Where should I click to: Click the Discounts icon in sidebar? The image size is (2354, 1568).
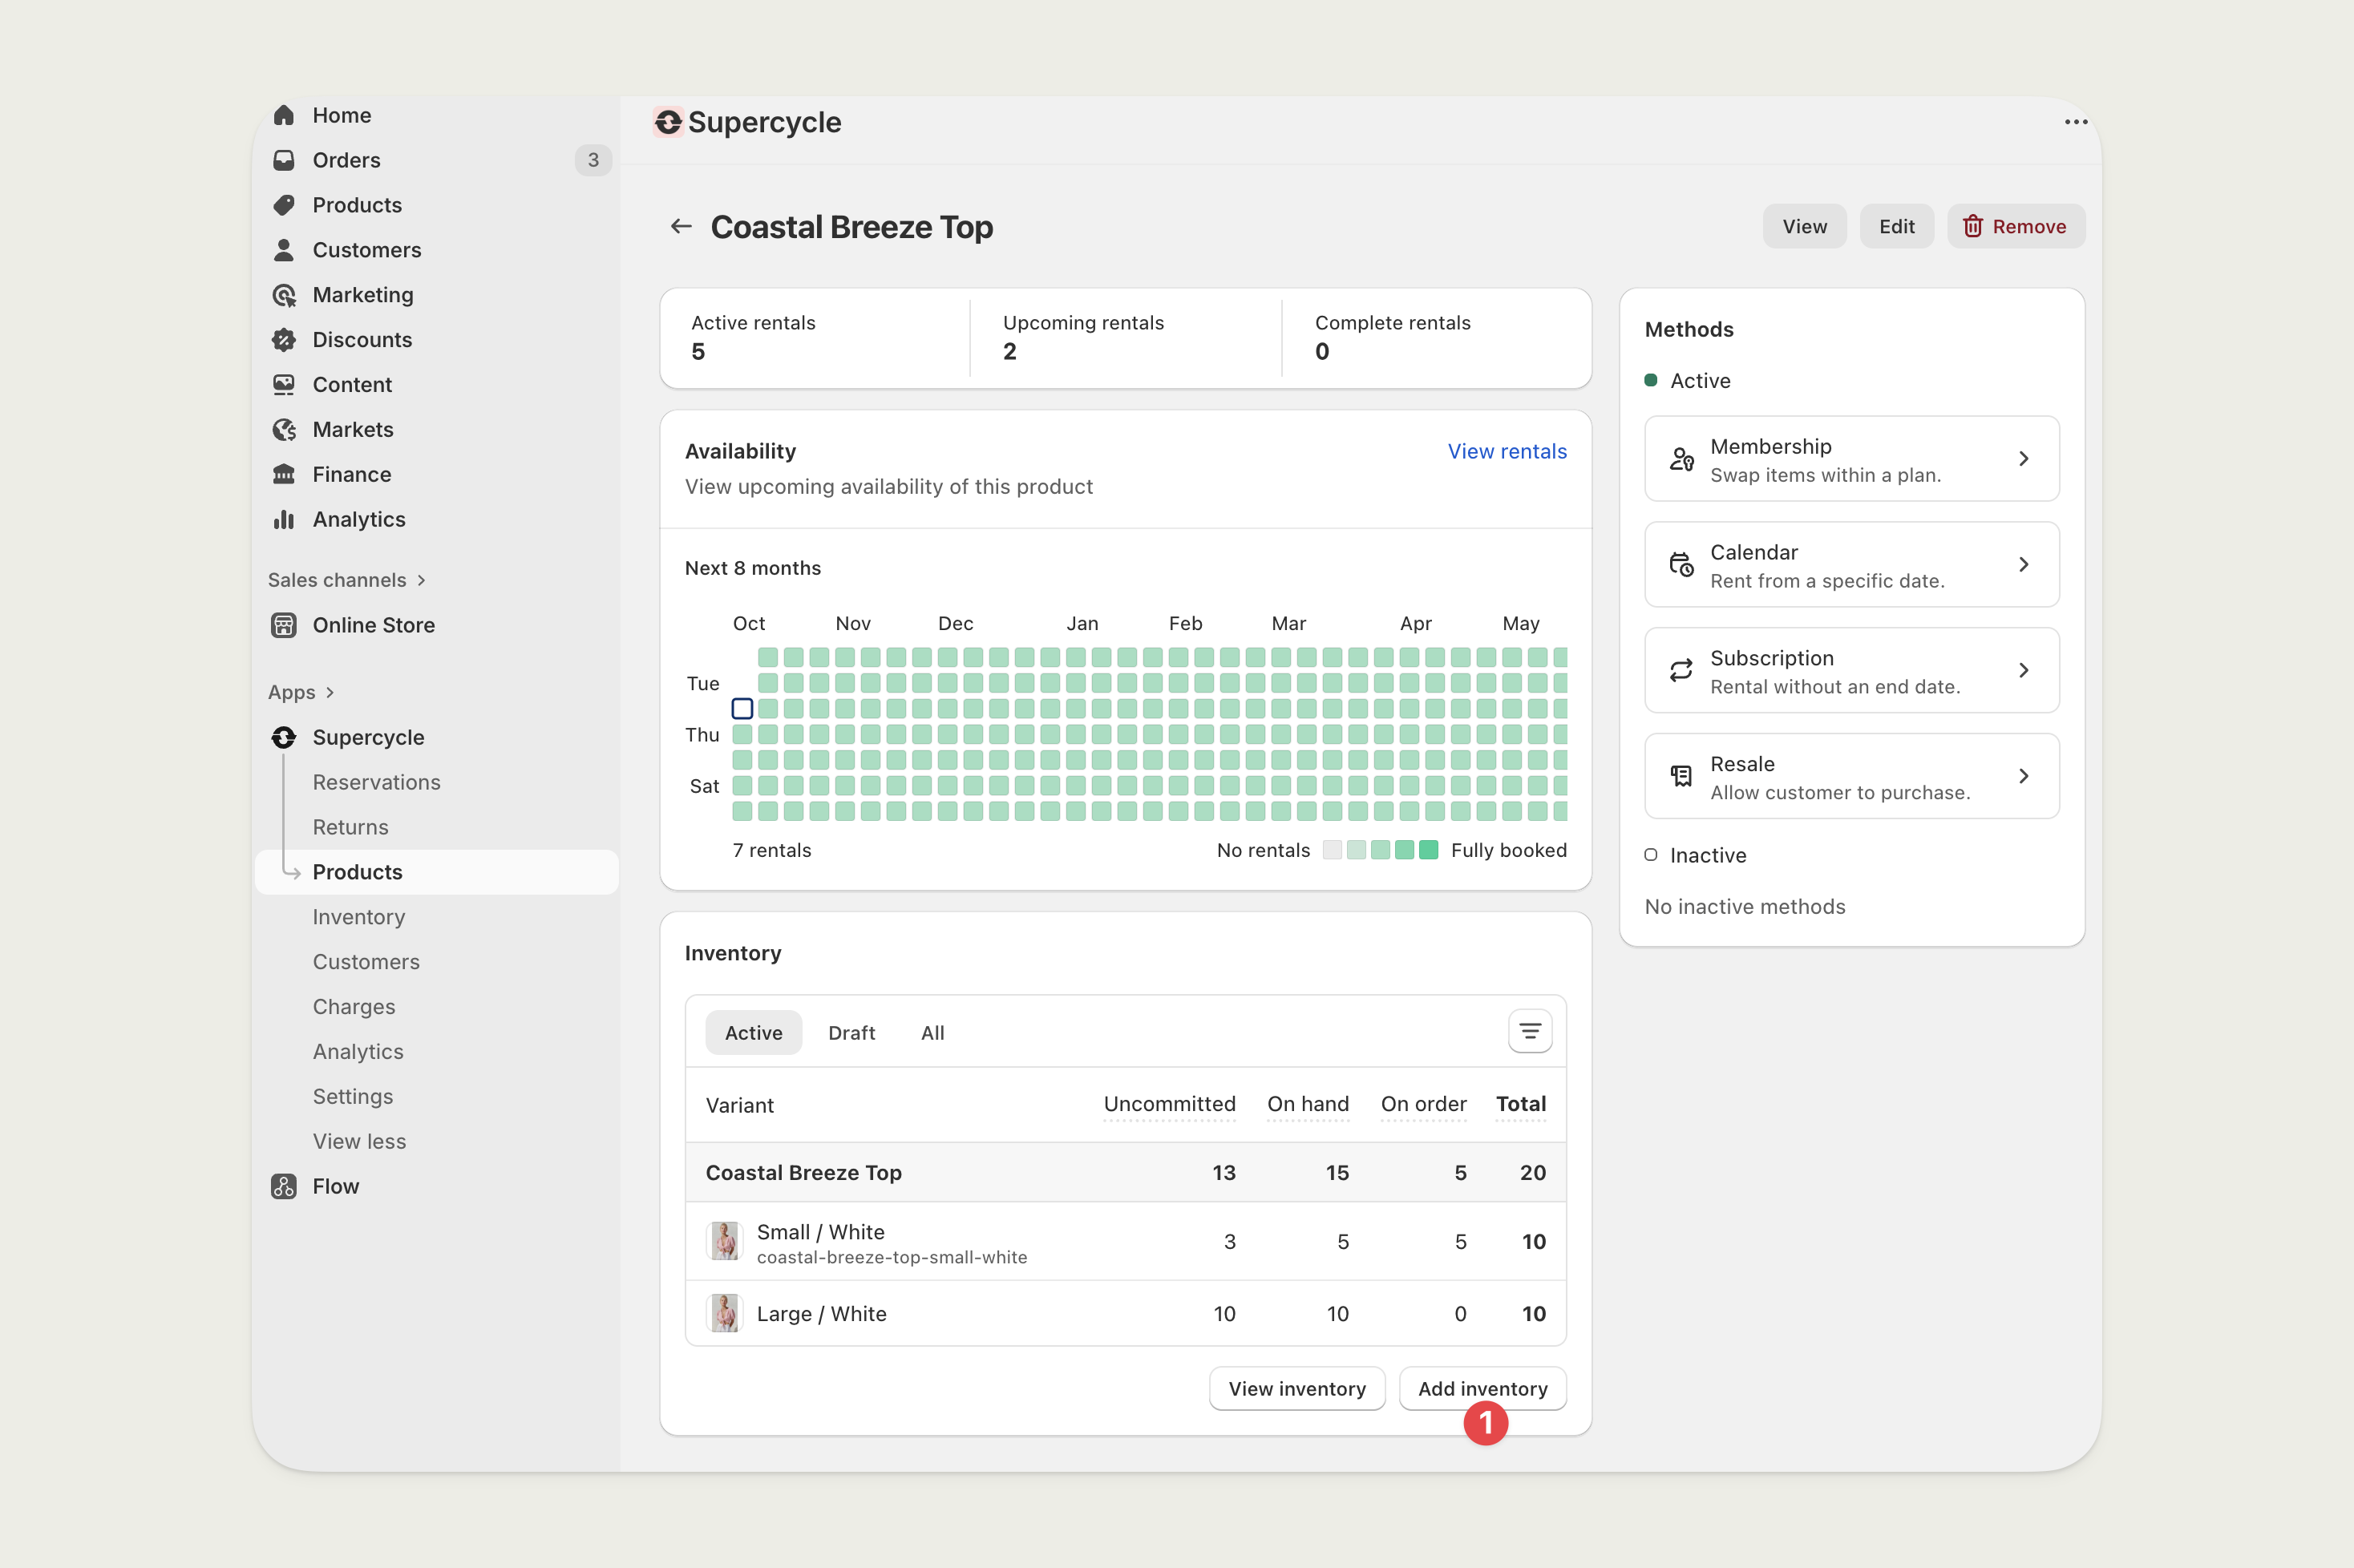pos(285,340)
